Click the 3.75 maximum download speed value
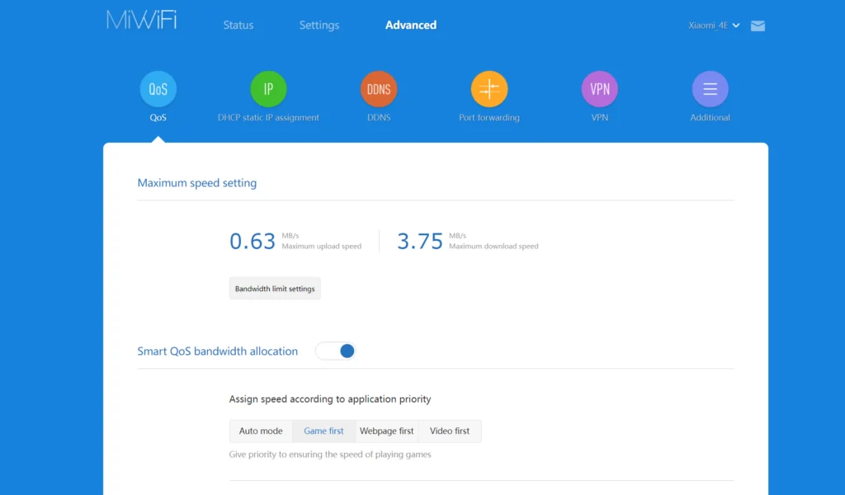Viewport: 845px width, 495px height. [420, 241]
